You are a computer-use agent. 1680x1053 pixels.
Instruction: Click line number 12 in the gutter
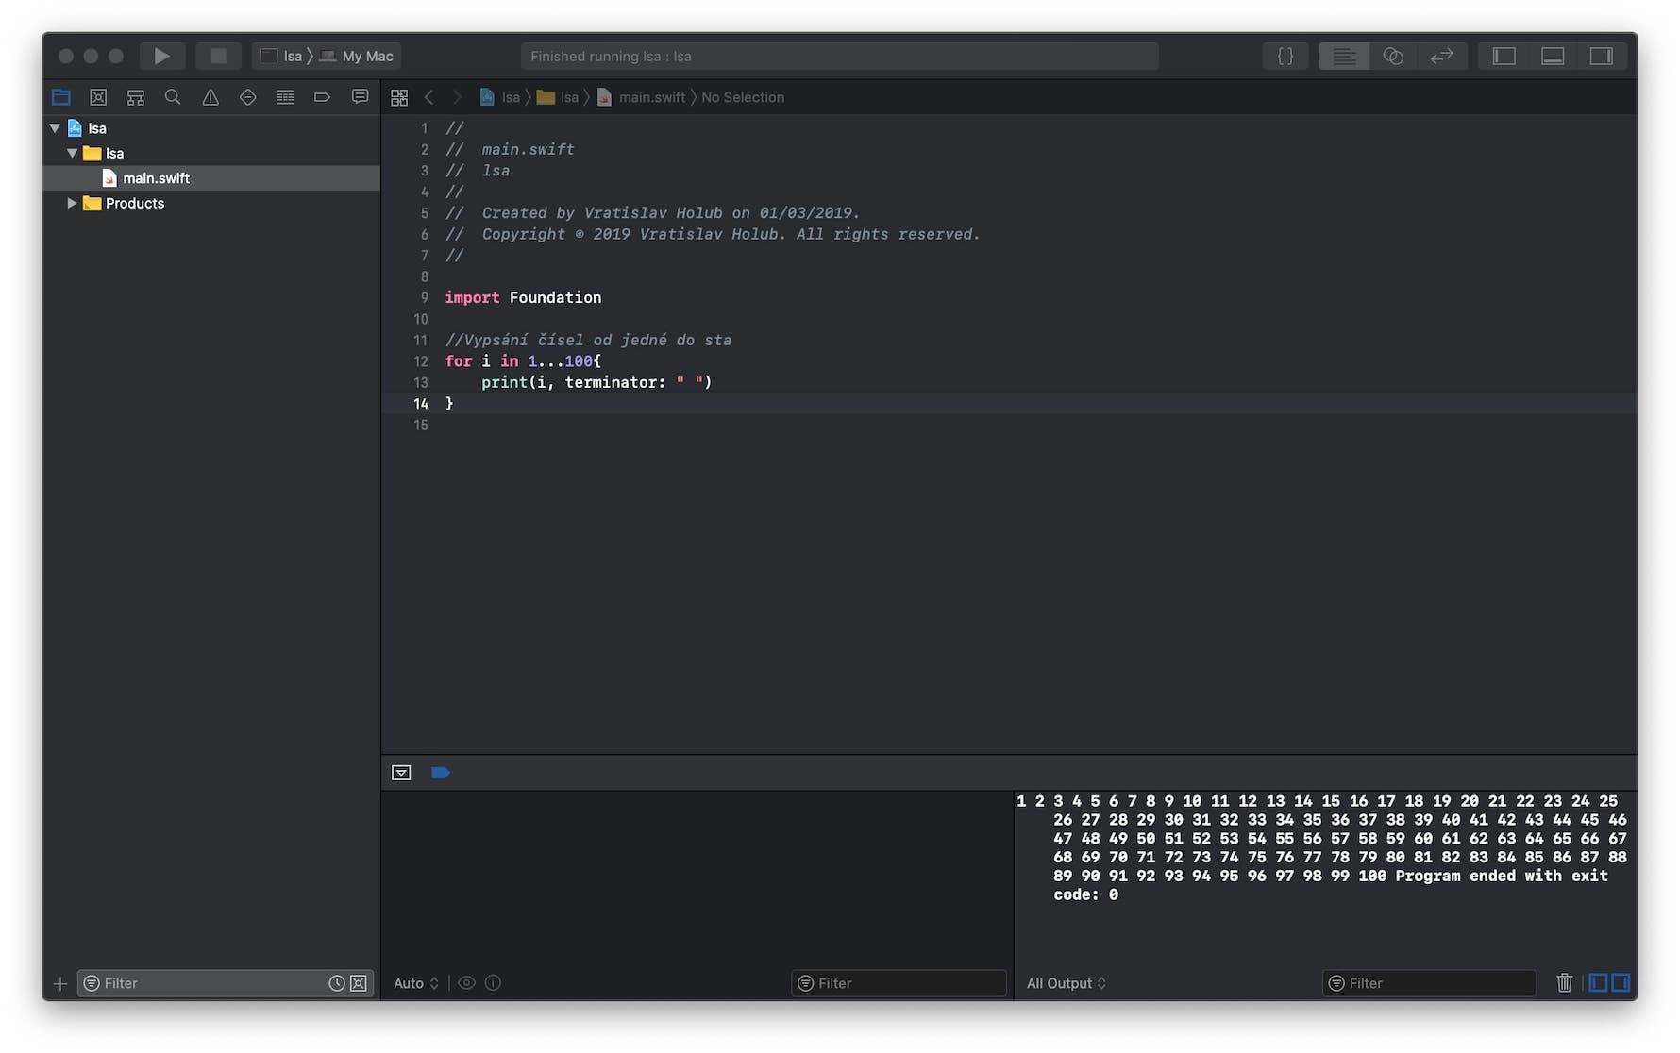pyautogui.click(x=421, y=361)
